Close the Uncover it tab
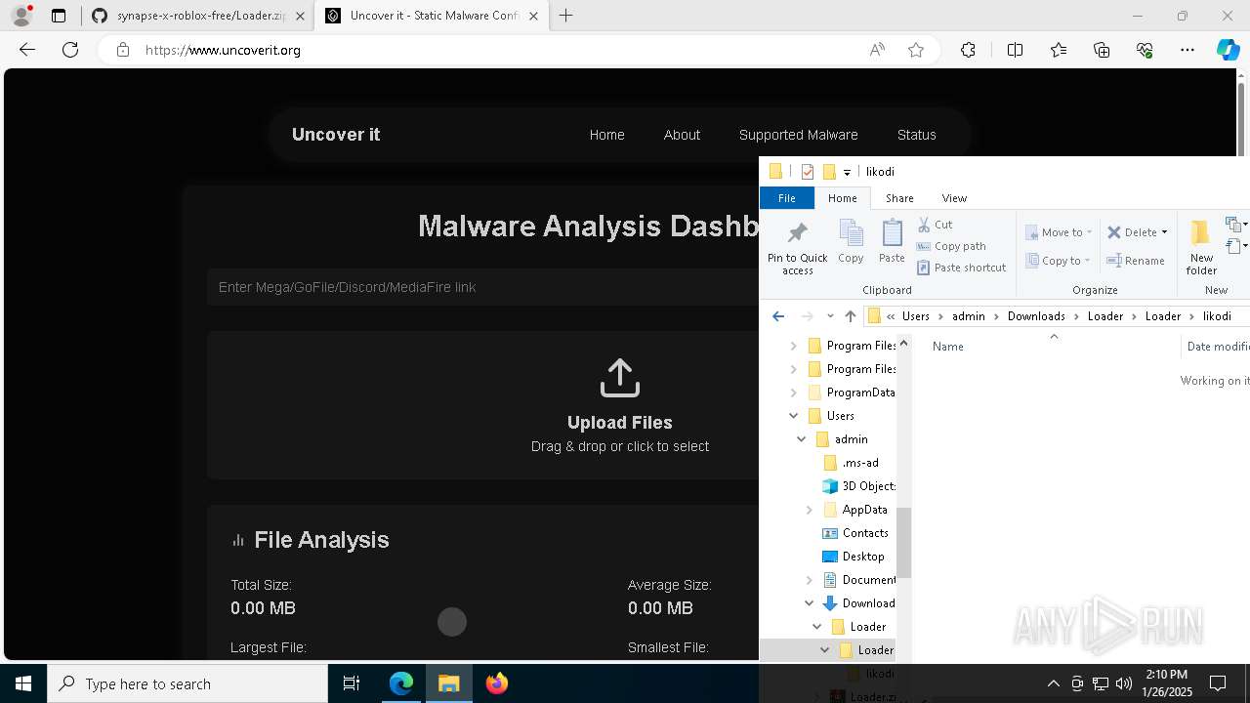Screen dimensions: 1250x703 click(x=533, y=16)
